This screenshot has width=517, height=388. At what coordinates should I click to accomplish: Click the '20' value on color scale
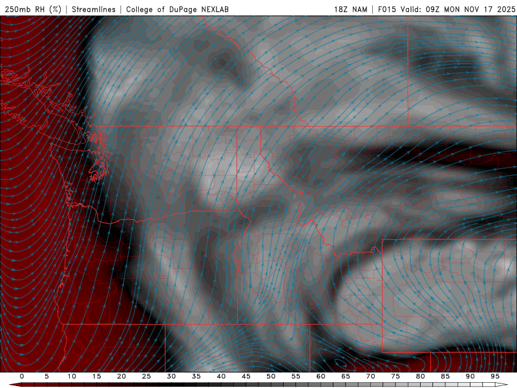(x=121, y=376)
